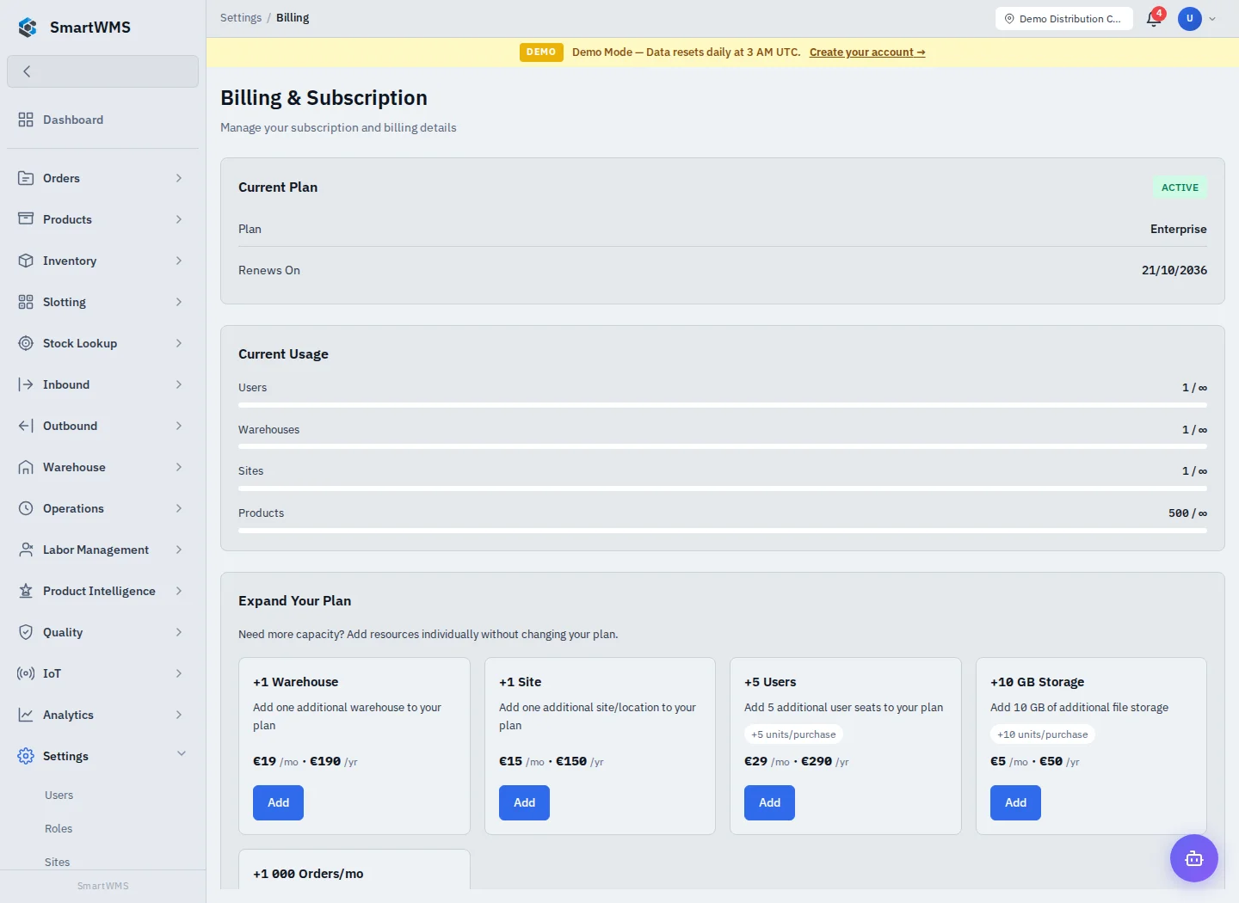Open the notifications bell

coord(1154,18)
